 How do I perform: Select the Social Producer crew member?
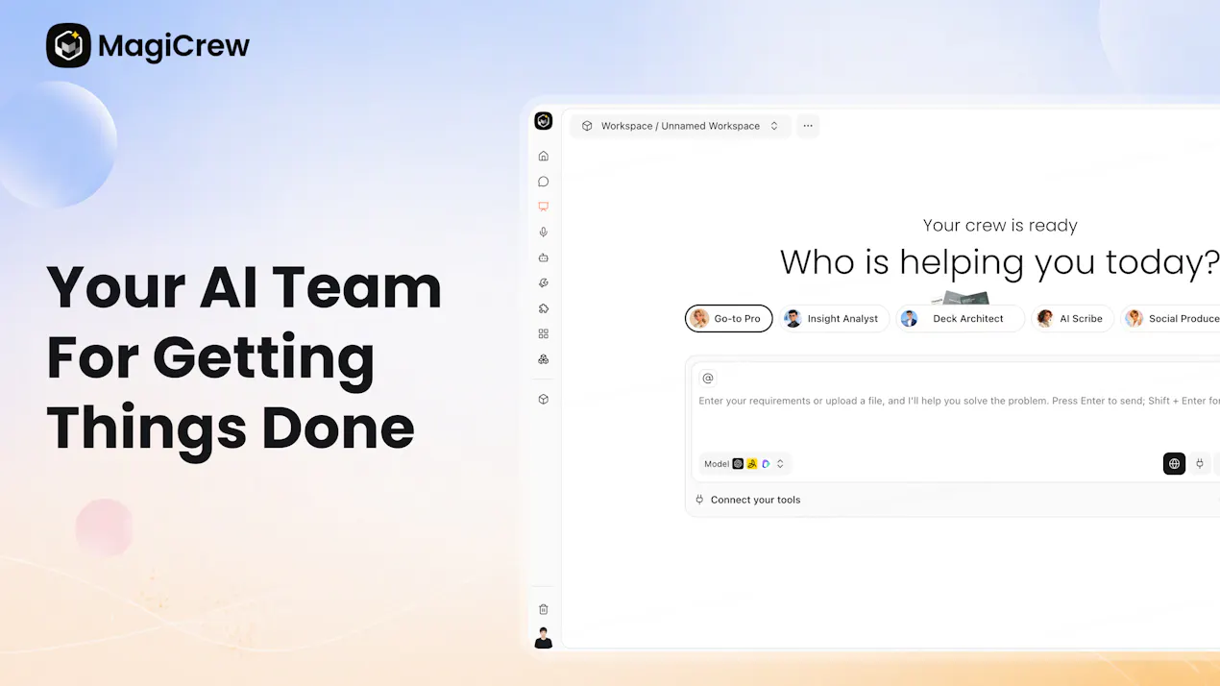pos(1171,319)
